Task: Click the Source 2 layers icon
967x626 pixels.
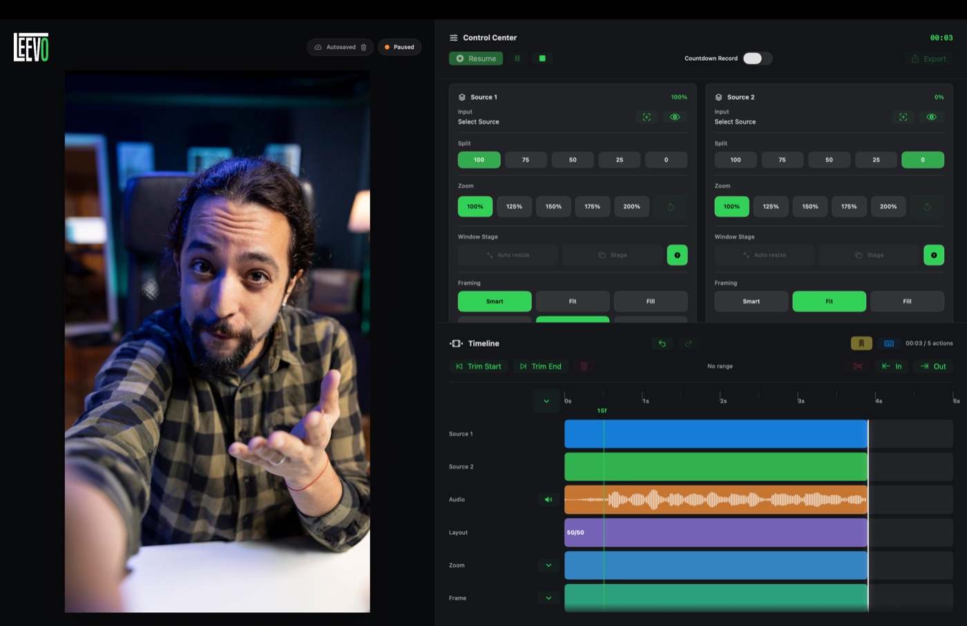Action: click(719, 97)
